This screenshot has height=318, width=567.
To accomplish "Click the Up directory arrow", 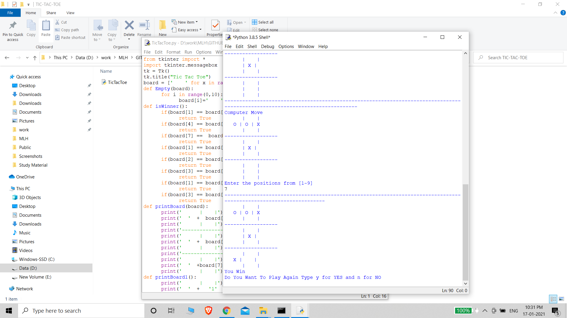I will [35, 58].
